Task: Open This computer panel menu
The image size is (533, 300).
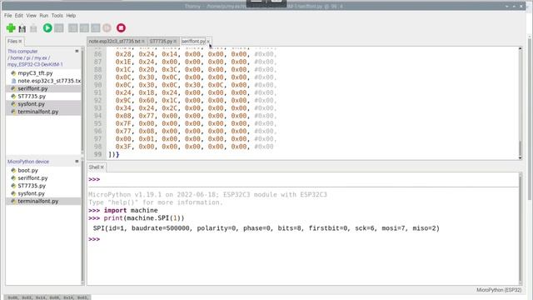Action: click(77, 51)
